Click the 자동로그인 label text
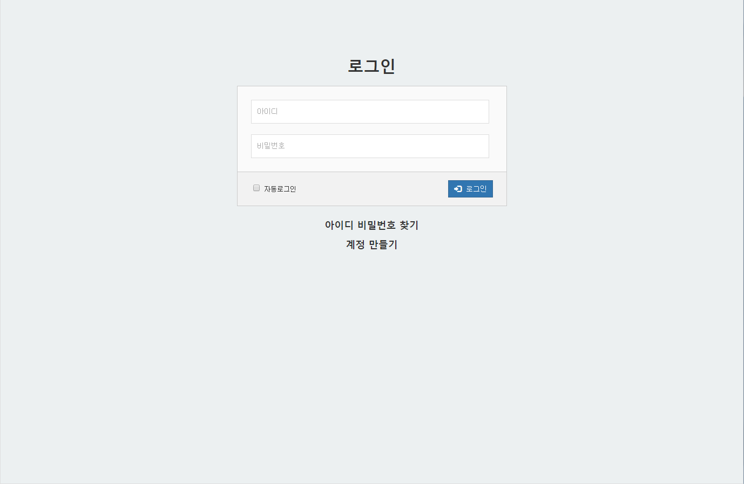This screenshot has width=744, height=484. [280, 189]
